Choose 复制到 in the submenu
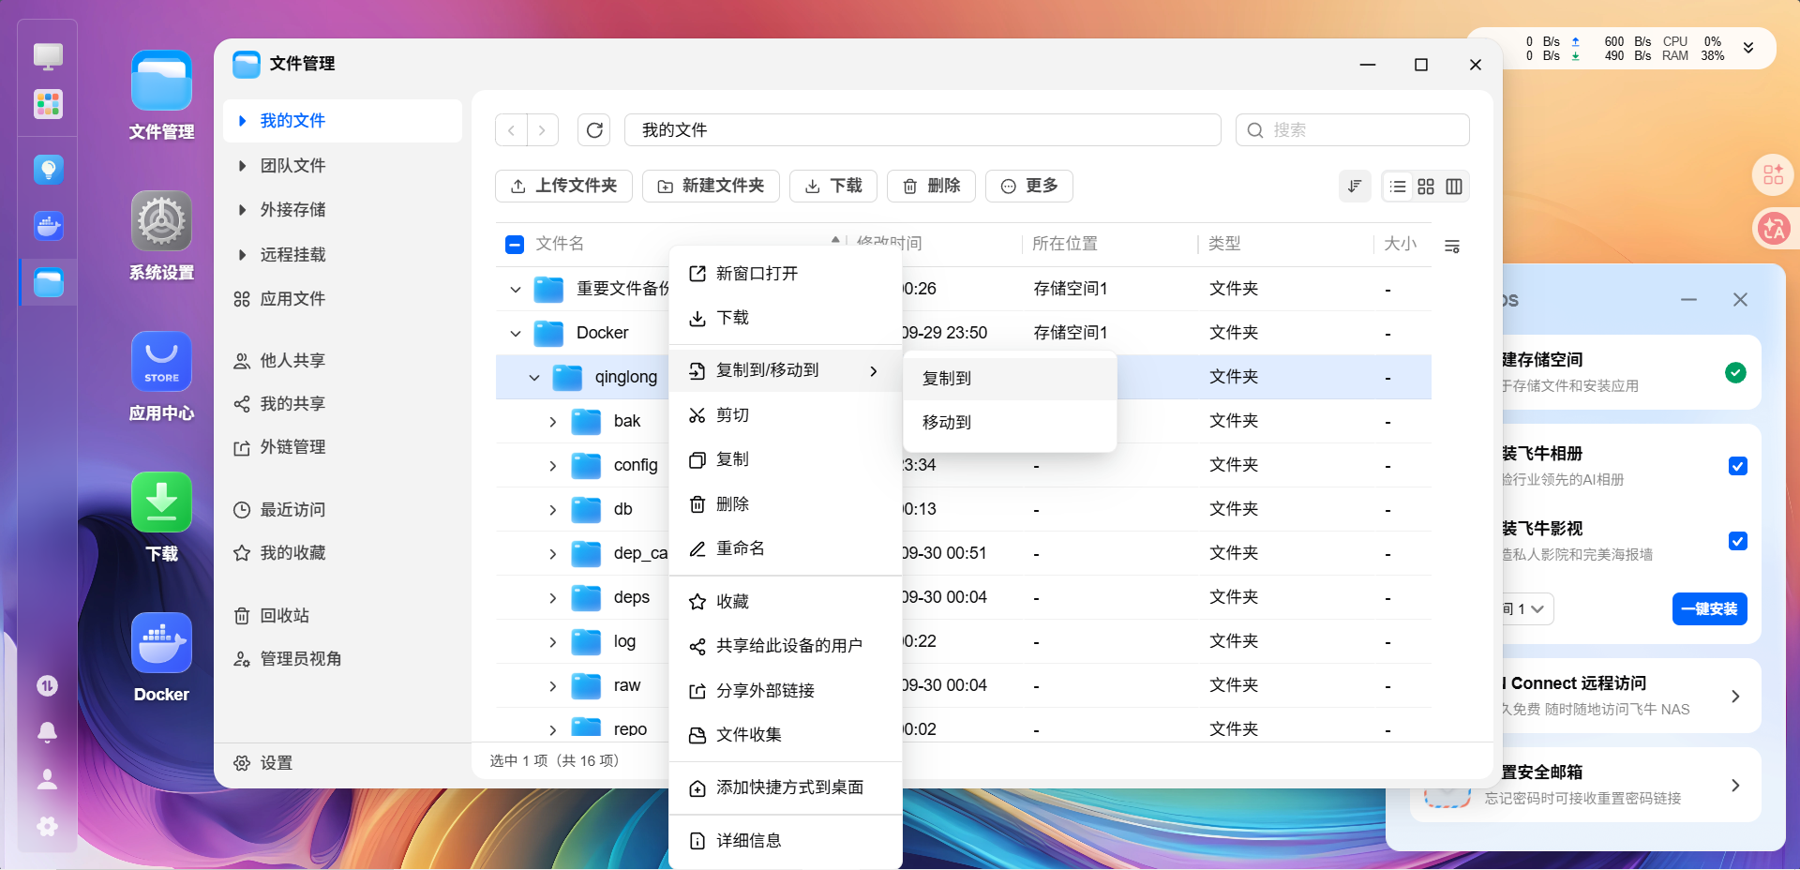This screenshot has height=870, width=1800. pos(1010,379)
